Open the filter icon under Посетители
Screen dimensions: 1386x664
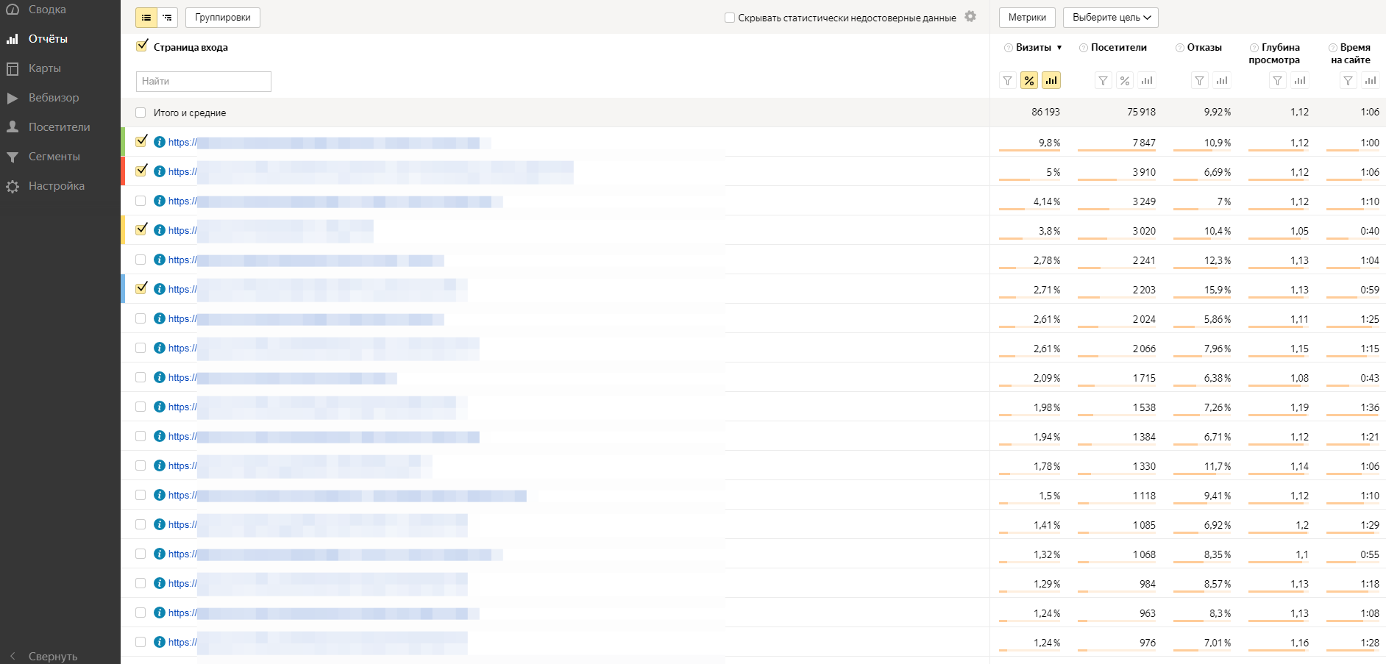(1104, 81)
